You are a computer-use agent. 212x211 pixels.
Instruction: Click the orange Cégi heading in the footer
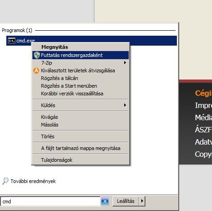203,94
